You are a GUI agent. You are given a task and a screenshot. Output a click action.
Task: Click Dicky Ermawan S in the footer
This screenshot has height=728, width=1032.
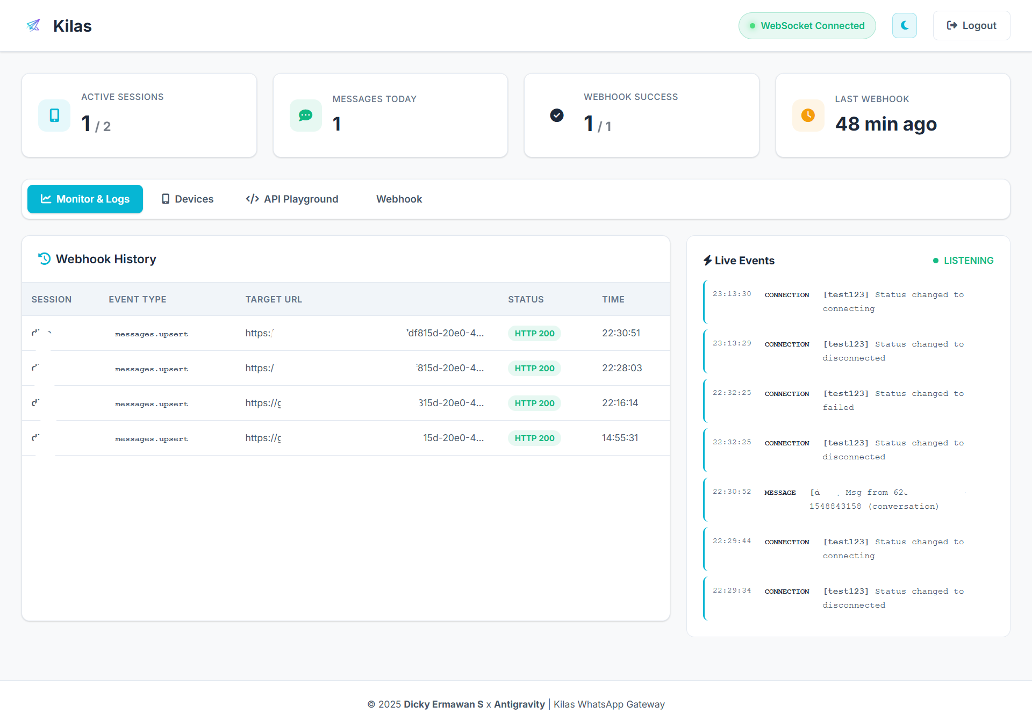pos(443,704)
